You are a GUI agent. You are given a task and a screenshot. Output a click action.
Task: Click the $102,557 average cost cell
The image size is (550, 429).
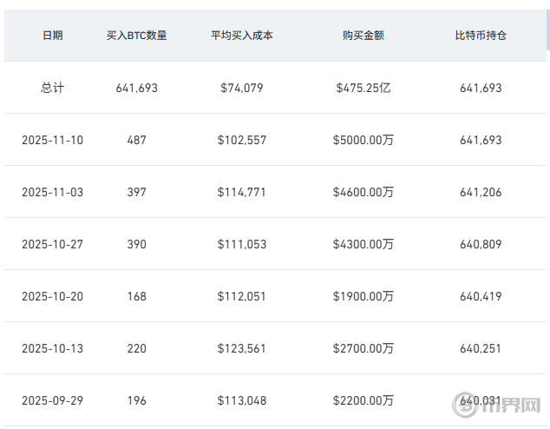(242, 140)
